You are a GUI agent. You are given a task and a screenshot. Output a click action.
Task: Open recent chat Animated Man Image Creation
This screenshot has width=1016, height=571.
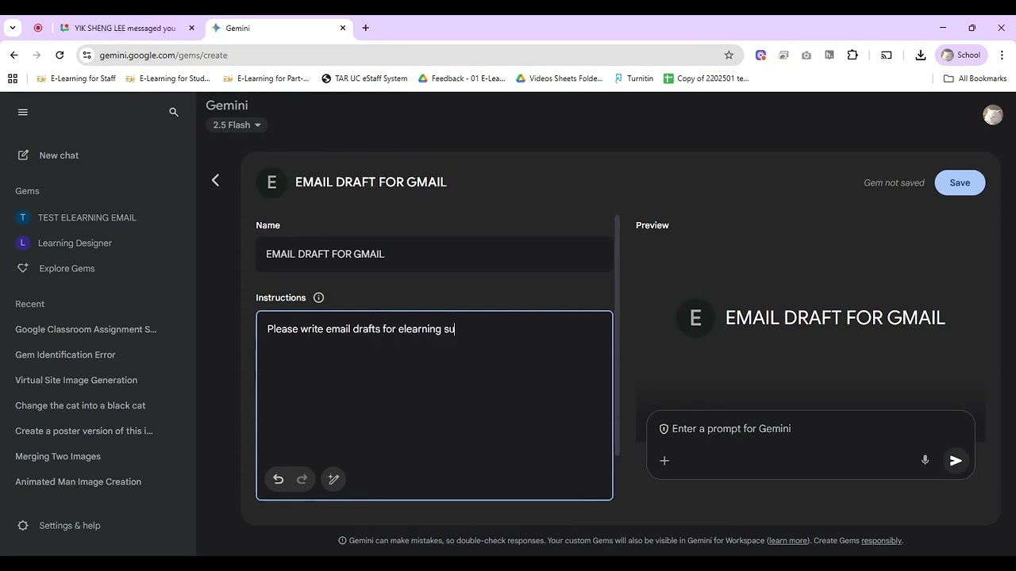(78, 481)
